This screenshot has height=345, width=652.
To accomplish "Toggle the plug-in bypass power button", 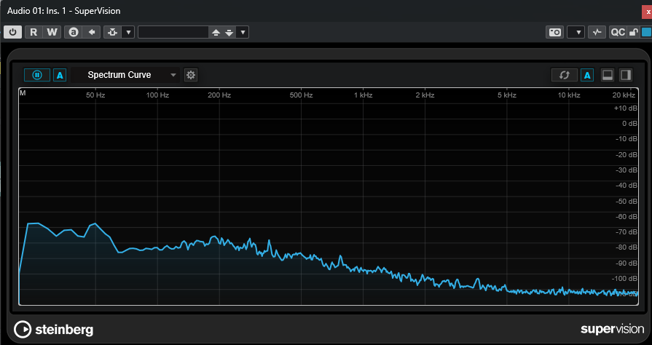I will pos(13,32).
